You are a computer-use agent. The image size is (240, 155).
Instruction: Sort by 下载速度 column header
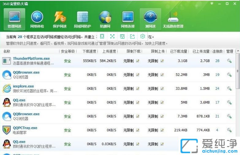[90, 51]
